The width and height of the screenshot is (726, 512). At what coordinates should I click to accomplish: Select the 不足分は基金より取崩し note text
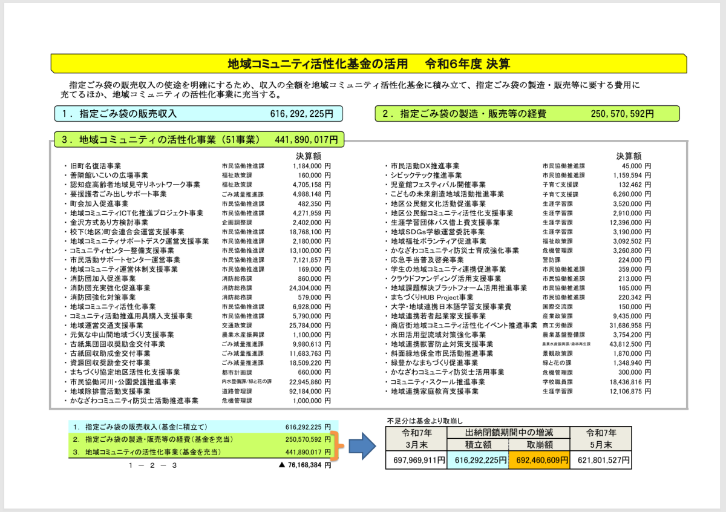tap(424, 420)
